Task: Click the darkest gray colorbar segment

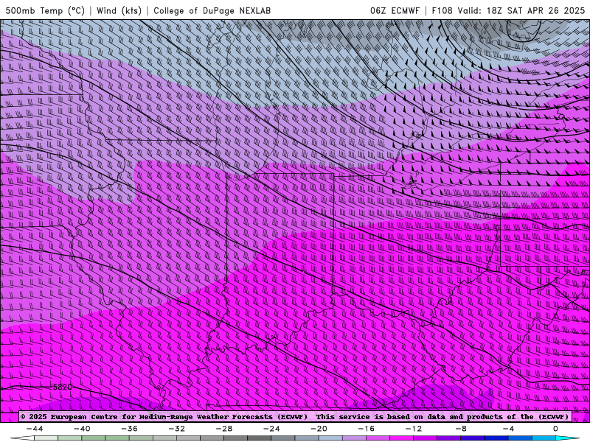Action: tap(260, 438)
